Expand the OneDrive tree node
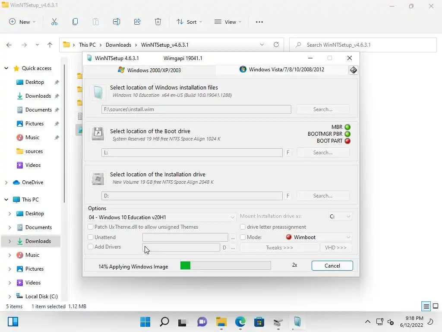 6,183
